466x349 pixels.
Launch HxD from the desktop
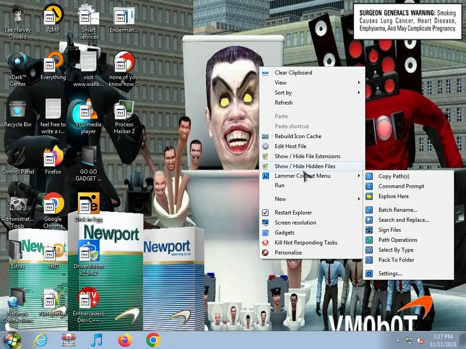point(53,256)
